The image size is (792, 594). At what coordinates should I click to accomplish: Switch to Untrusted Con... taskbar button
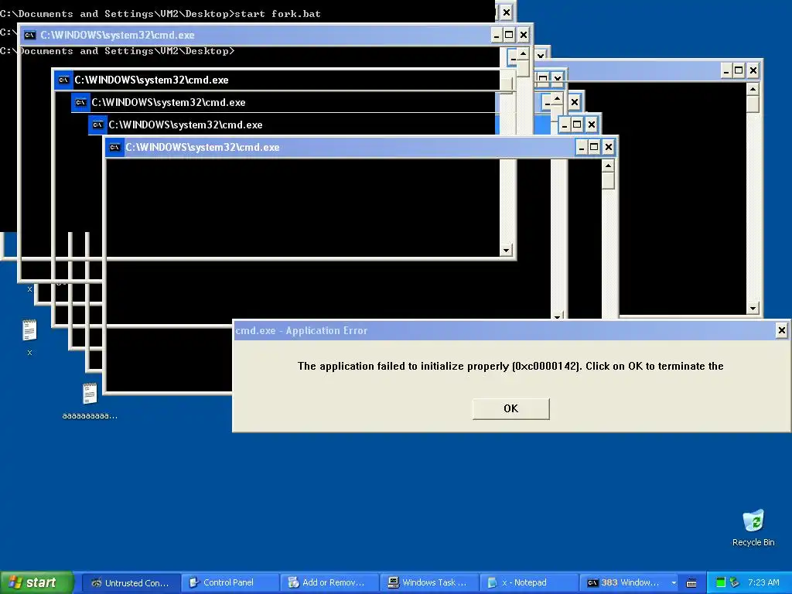[x=131, y=583]
